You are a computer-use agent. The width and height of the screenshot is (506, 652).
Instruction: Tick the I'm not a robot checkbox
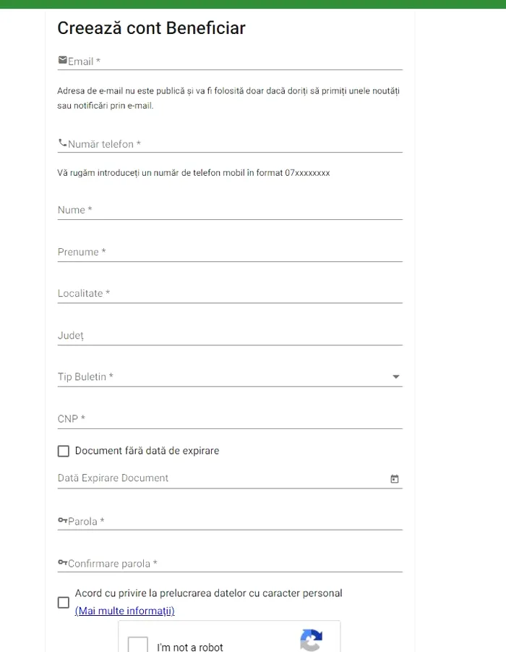click(138, 645)
